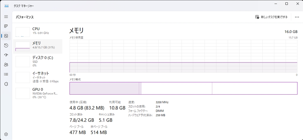Screen dimensions: 303x140
Task: Select the イーサネット performance item
Action: (38, 77)
